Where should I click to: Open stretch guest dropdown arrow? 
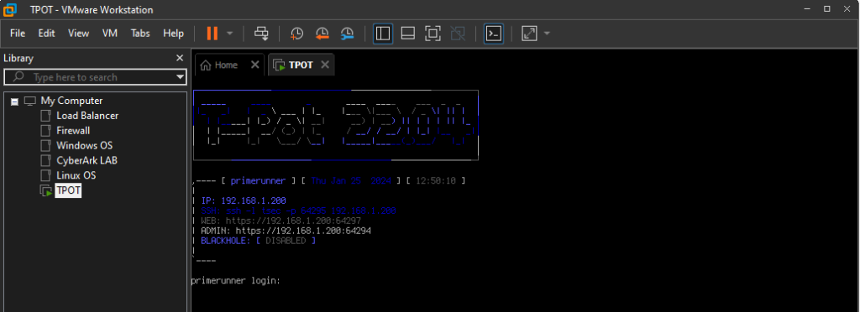point(547,34)
